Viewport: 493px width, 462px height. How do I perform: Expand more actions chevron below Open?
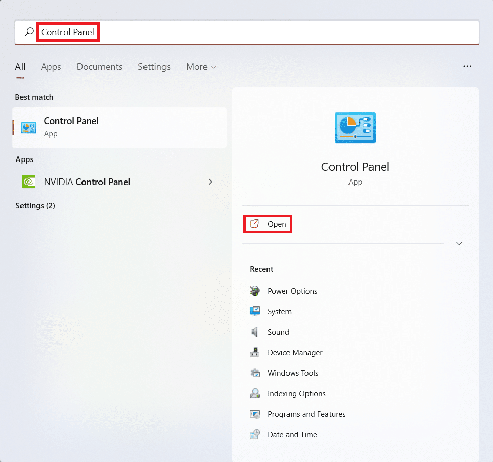click(459, 244)
